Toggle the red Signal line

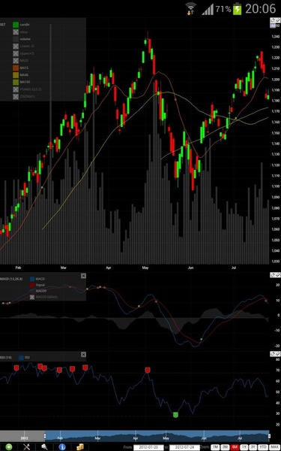tap(32, 285)
